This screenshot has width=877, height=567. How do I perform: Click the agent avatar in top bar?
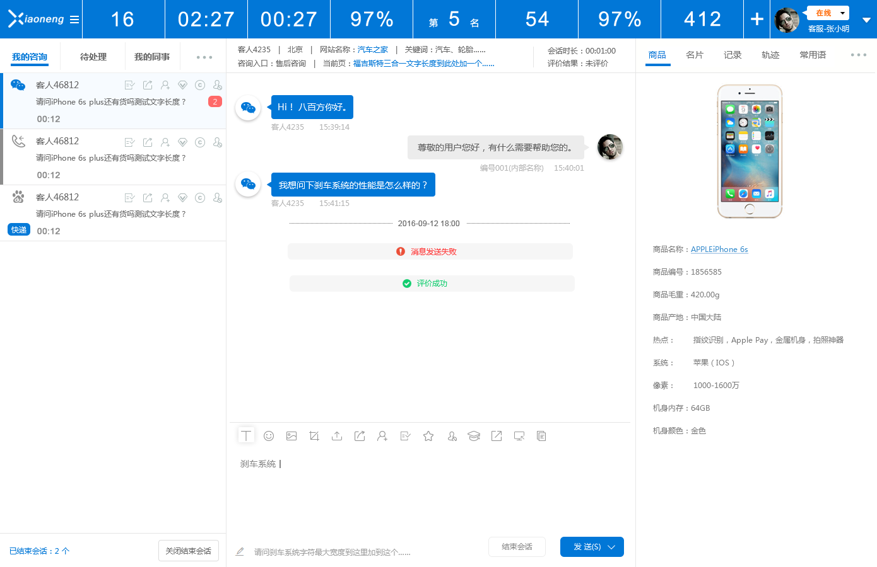click(787, 20)
